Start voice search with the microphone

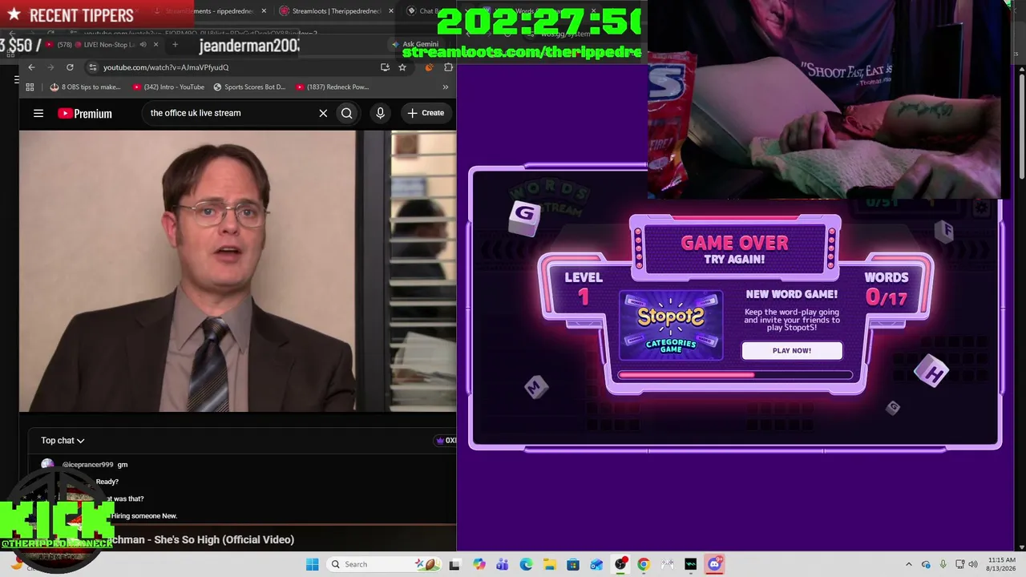pyautogui.click(x=381, y=113)
